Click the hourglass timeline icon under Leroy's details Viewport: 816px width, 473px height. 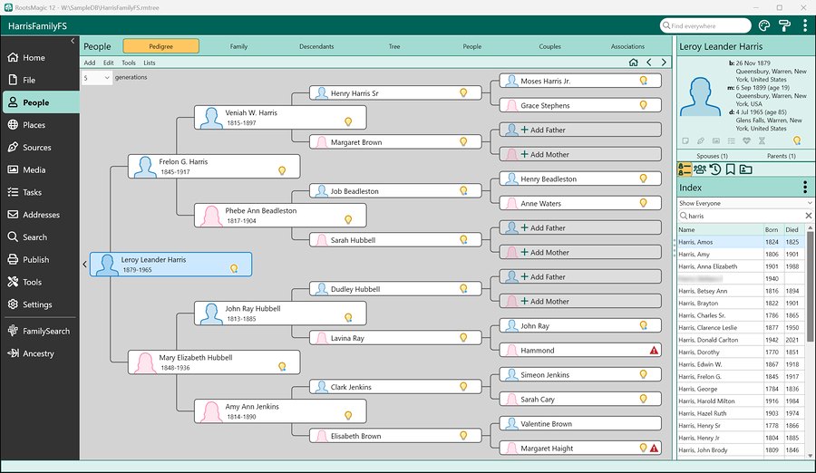click(x=762, y=140)
